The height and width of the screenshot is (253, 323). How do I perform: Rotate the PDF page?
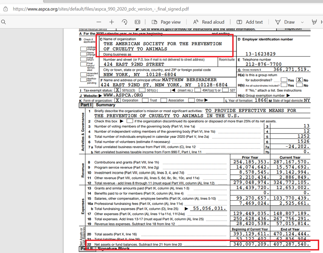[125, 22]
